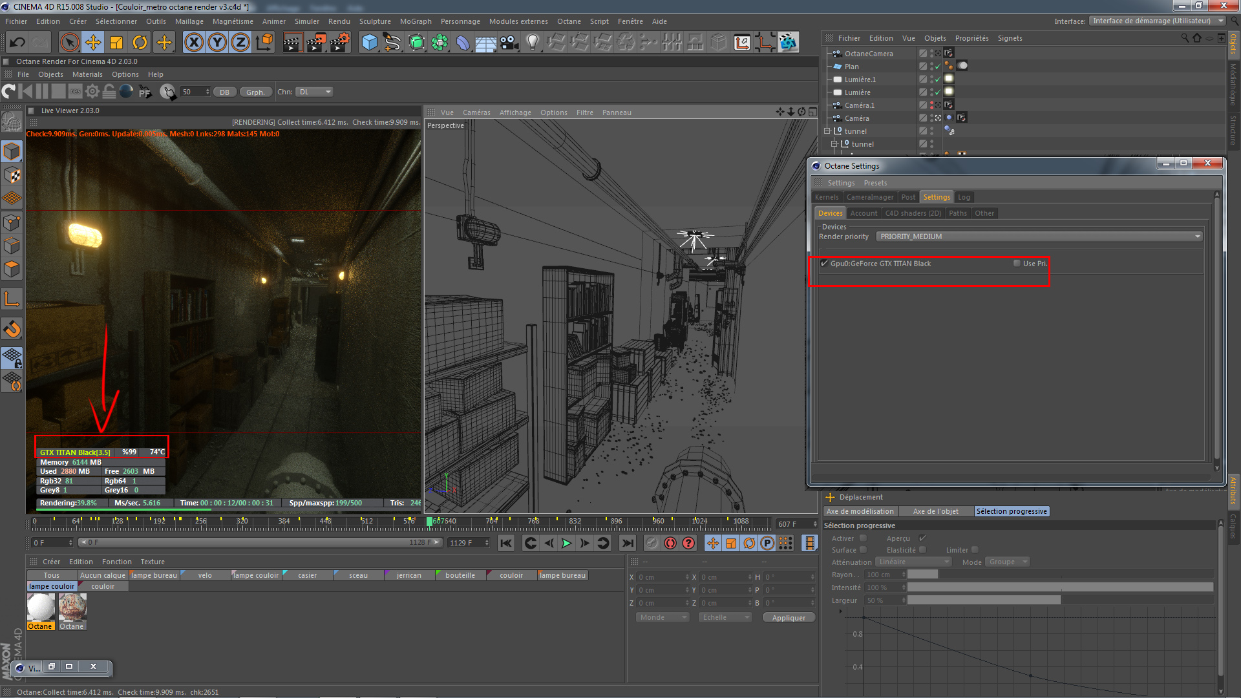Click the Largeur slider bar
1241x698 pixels.
click(x=1060, y=600)
